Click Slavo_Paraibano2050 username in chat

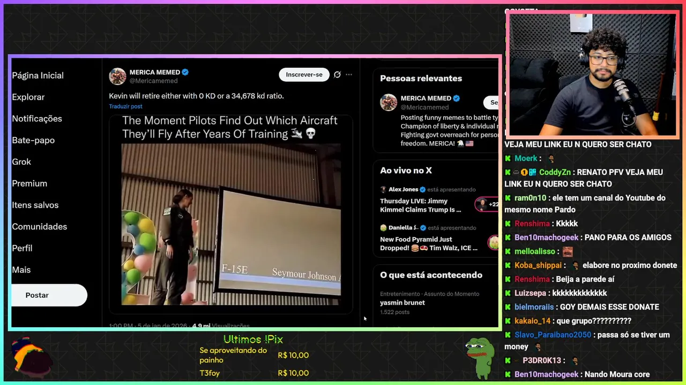[x=553, y=335]
